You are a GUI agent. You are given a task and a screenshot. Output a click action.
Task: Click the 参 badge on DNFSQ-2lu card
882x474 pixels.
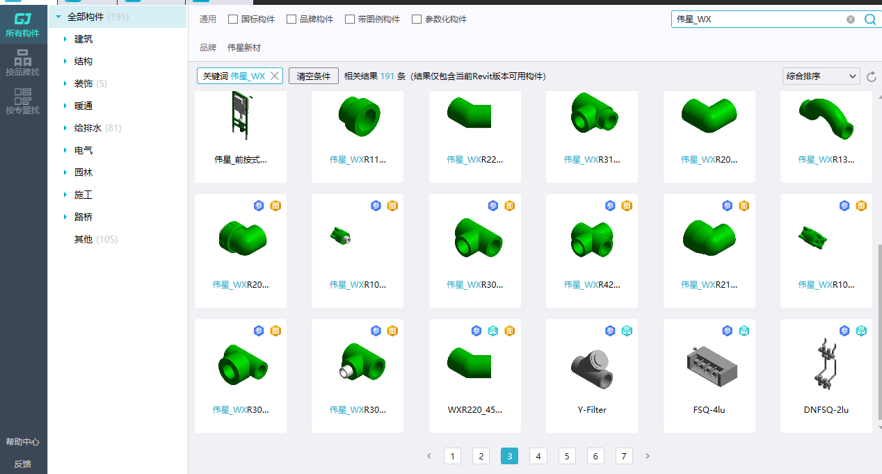844,331
